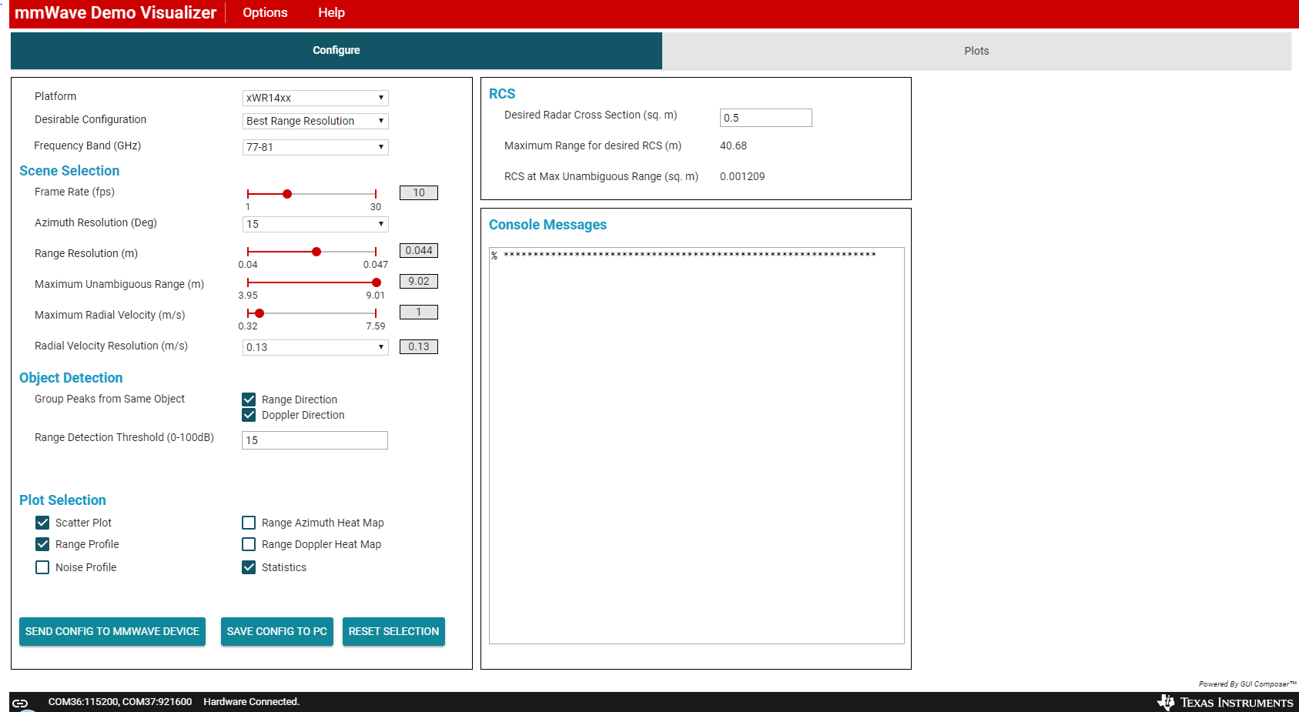
Task: Uncheck the Range Profile checkbox
Action: tap(42, 544)
